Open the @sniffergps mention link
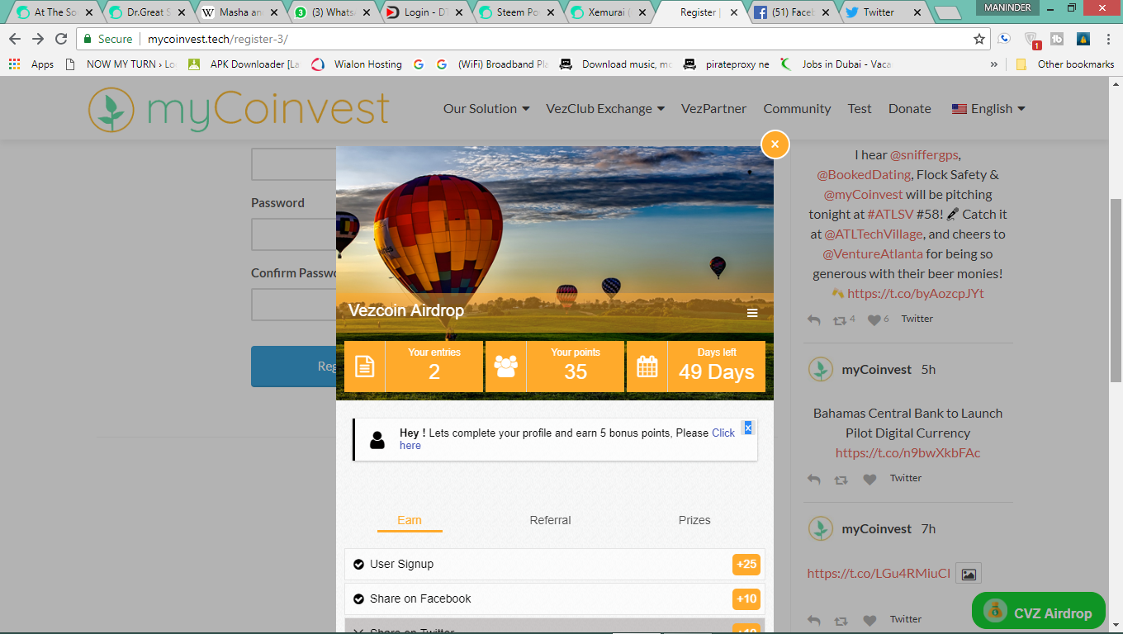Screen dimensions: 1123x634 (x=925, y=155)
